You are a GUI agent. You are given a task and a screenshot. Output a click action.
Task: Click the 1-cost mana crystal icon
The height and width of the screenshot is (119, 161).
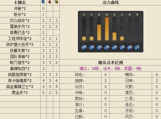91,47
